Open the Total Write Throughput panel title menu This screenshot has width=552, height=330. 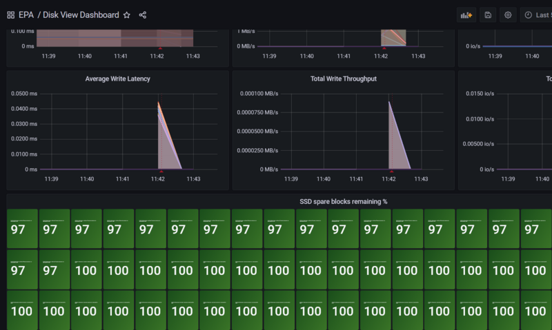(x=343, y=79)
